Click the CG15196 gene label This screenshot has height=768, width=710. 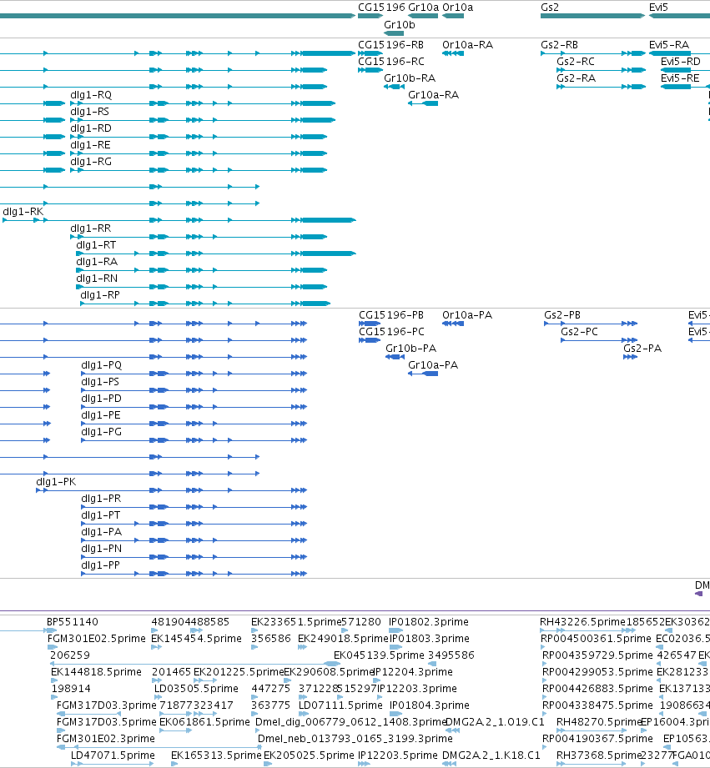(381, 8)
